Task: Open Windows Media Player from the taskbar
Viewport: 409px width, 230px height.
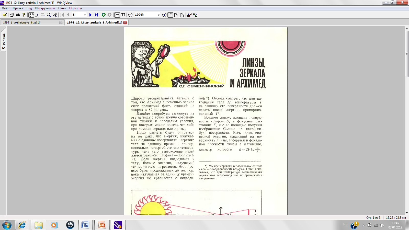Action: (54, 225)
